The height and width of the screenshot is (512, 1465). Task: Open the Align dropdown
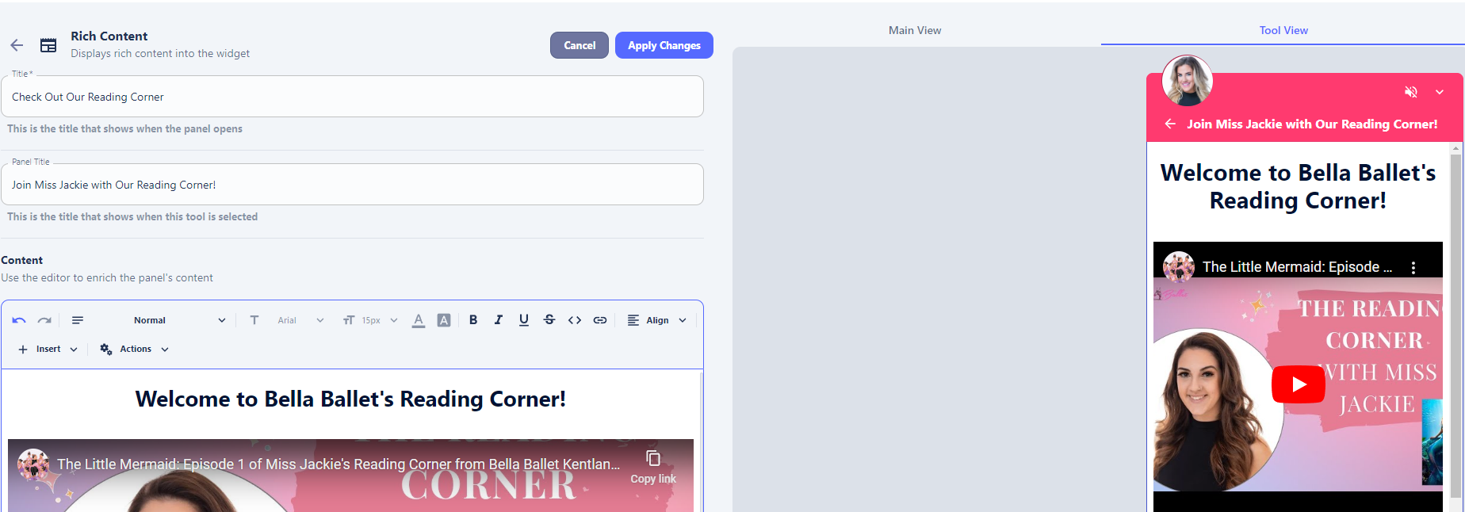point(657,320)
